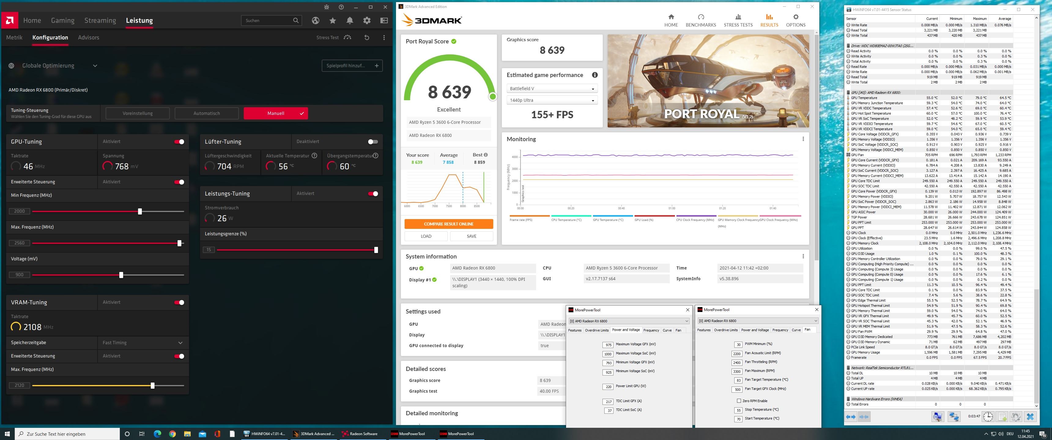The width and height of the screenshot is (1052, 440).
Task: Open the 1440p Ultra resolution dropdown
Action: tap(552, 100)
